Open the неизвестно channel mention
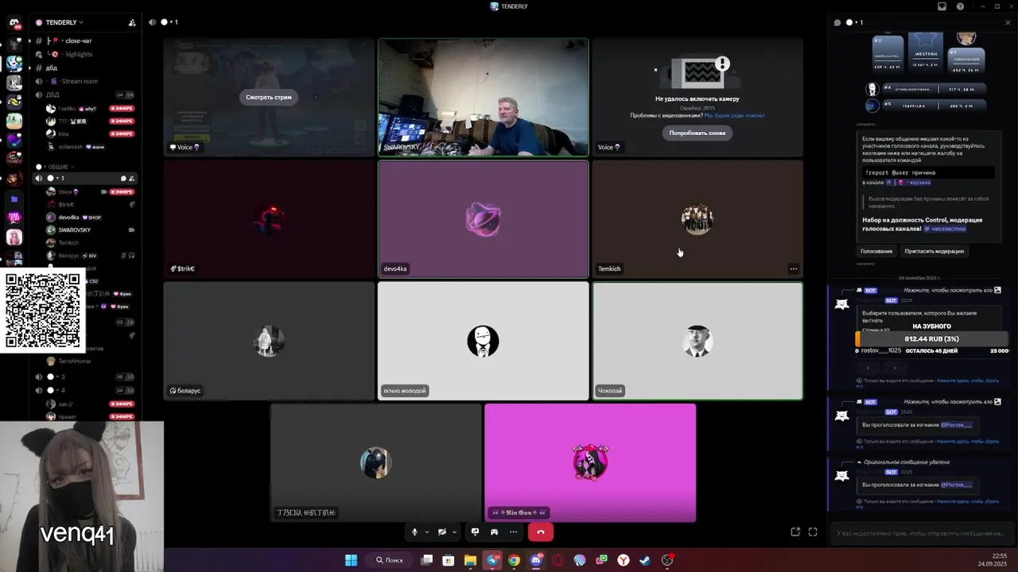The image size is (1018, 572). pyautogui.click(x=946, y=229)
